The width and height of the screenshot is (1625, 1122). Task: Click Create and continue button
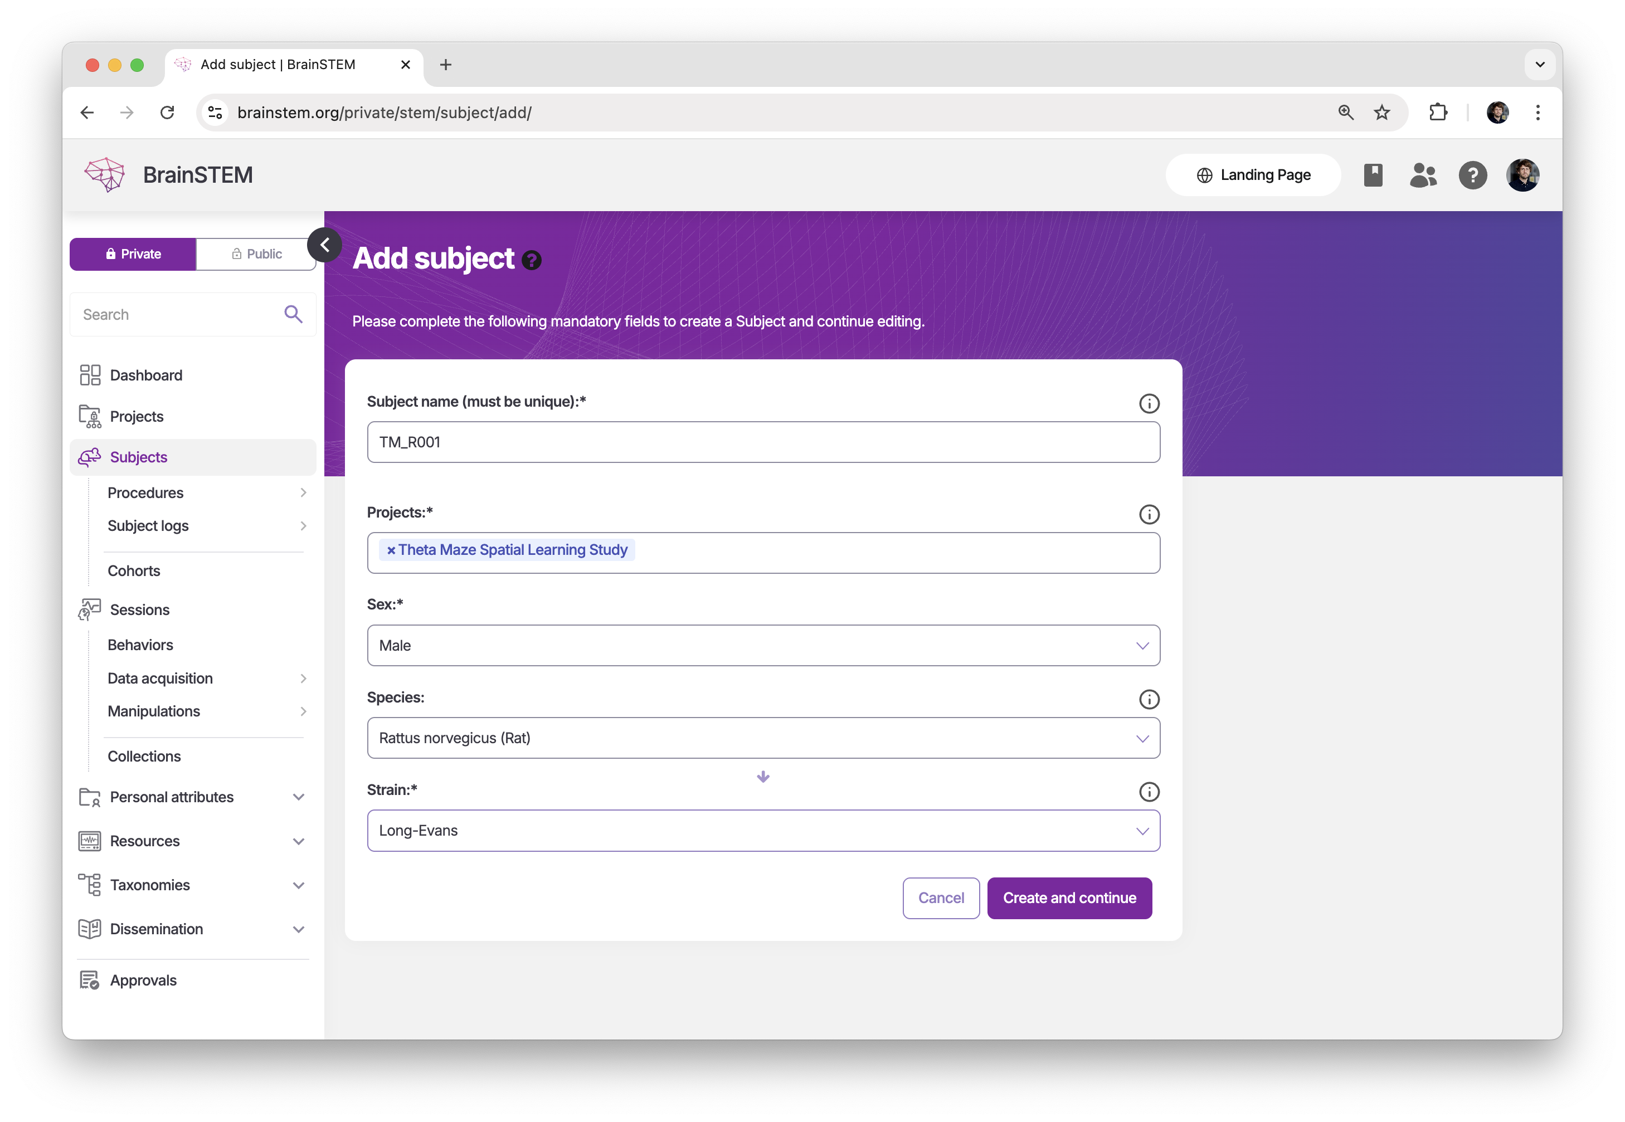pyautogui.click(x=1069, y=897)
